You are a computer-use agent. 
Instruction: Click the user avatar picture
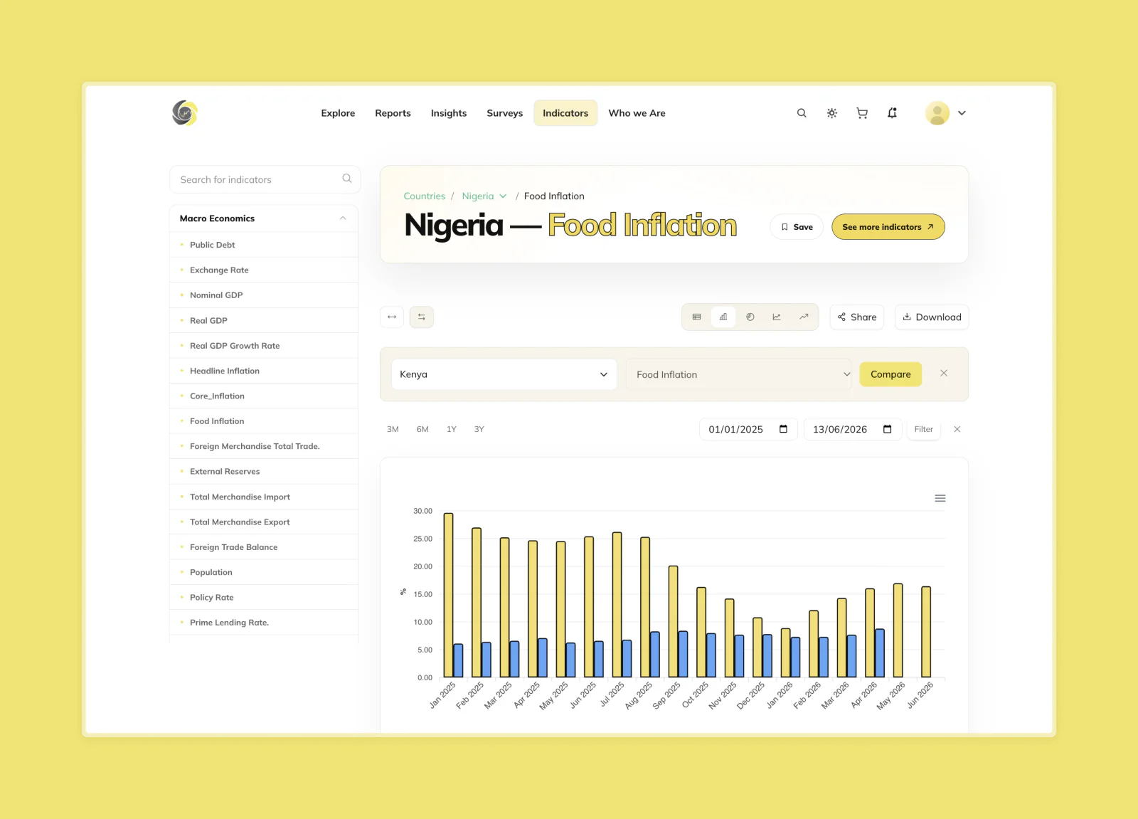937,113
